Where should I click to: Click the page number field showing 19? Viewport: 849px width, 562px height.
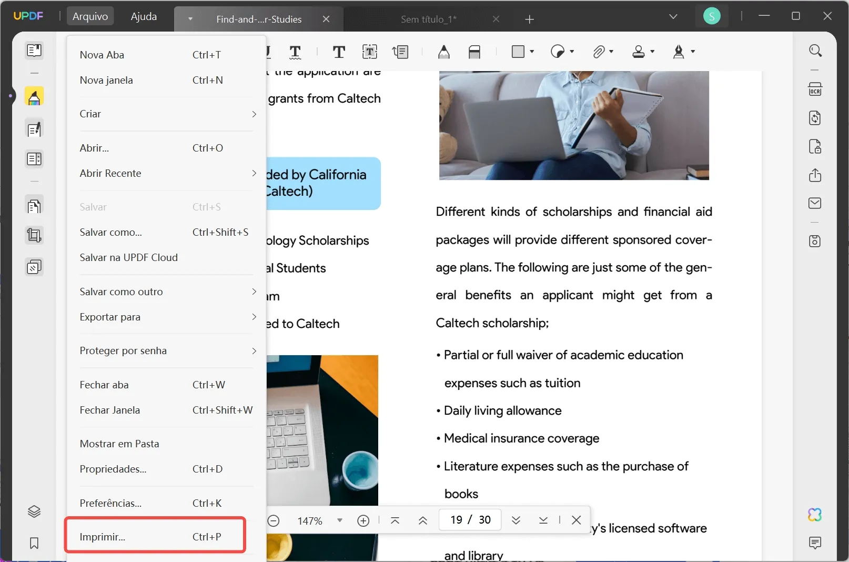pos(469,520)
